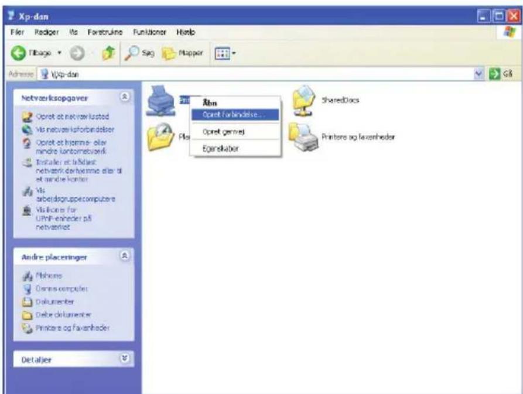Select Printere og faxenheder folder icon

point(303,137)
